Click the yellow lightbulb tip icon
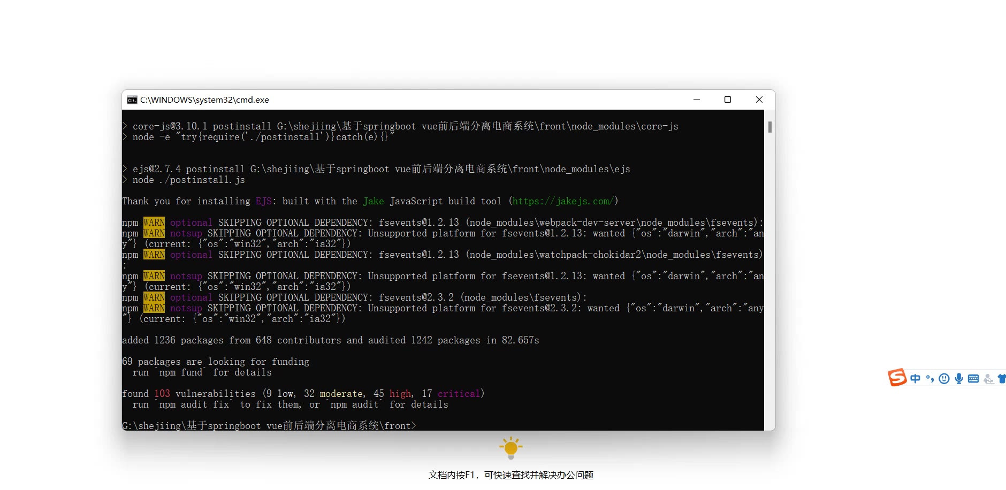Screen dimensions: 1006x490 (511, 448)
